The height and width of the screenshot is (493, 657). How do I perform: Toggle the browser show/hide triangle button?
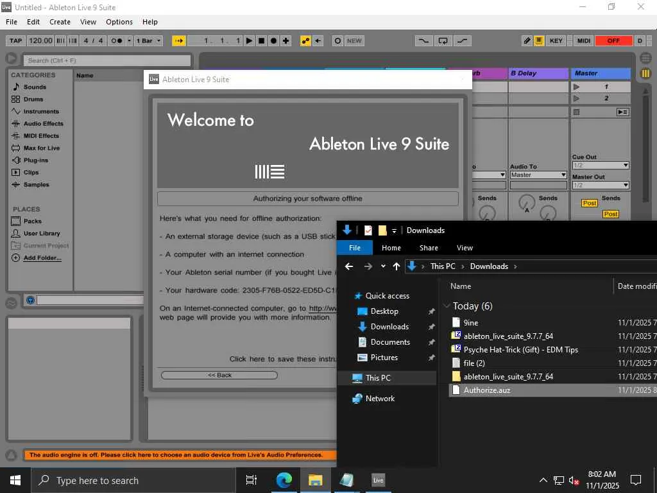pos(12,58)
